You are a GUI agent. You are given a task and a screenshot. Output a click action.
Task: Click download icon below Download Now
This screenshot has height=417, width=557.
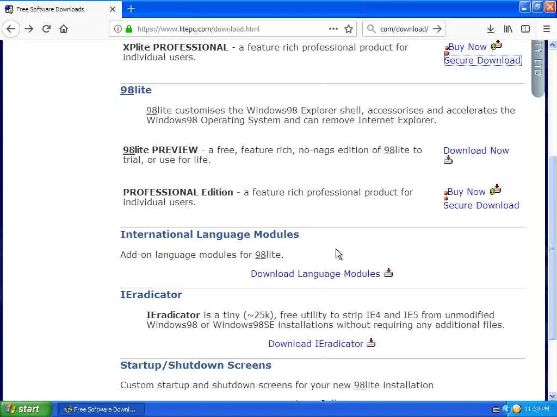448,160
